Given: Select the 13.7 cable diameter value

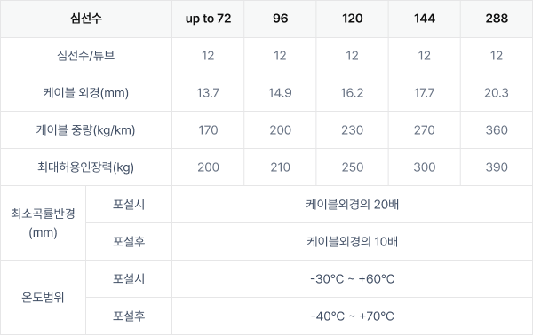Looking at the screenshot, I should coord(208,92).
